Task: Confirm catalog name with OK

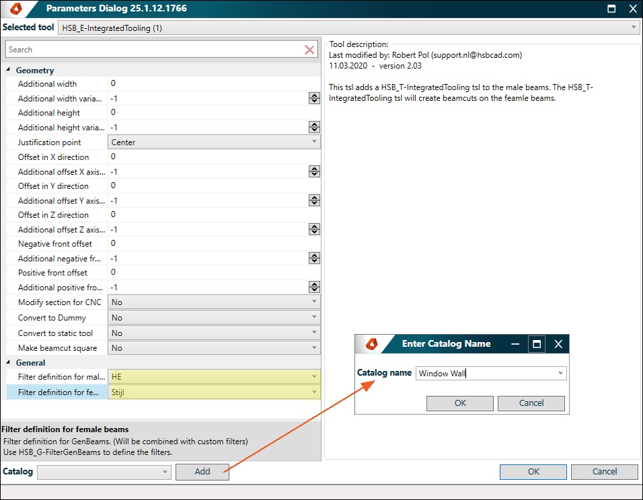Action: (459, 403)
